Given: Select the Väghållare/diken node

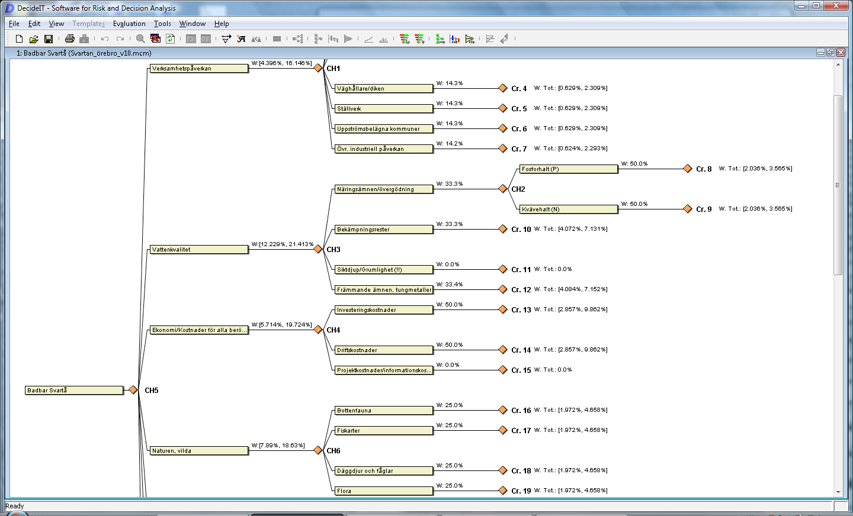Looking at the screenshot, I should (384, 88).
